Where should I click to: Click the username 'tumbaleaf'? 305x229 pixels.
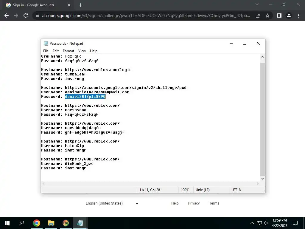76,74
